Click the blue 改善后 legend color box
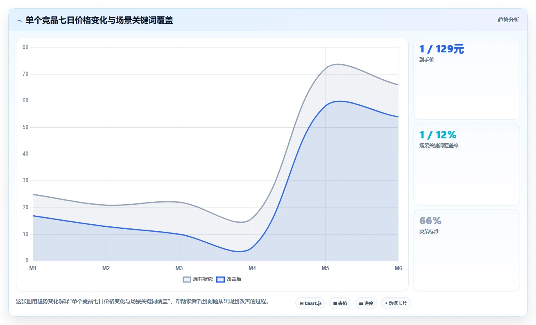The height and width of the screenshot is (325, 536). 220,279
